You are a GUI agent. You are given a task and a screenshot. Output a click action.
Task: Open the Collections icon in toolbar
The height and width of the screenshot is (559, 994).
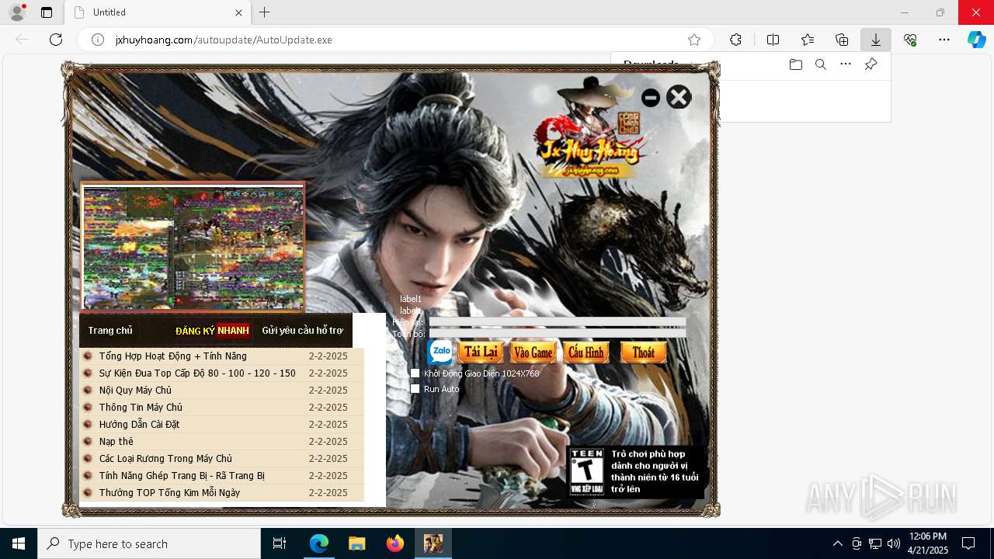coord(842,40)
